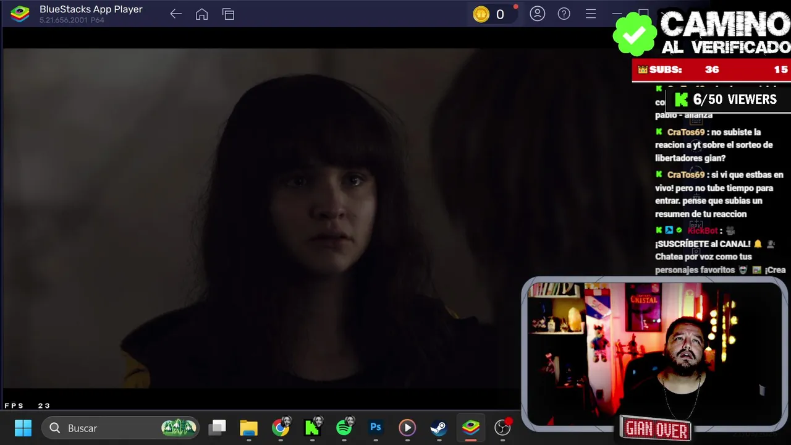Open the Kick app on taskbar
The image size is (791, 445).
[312, 428]
